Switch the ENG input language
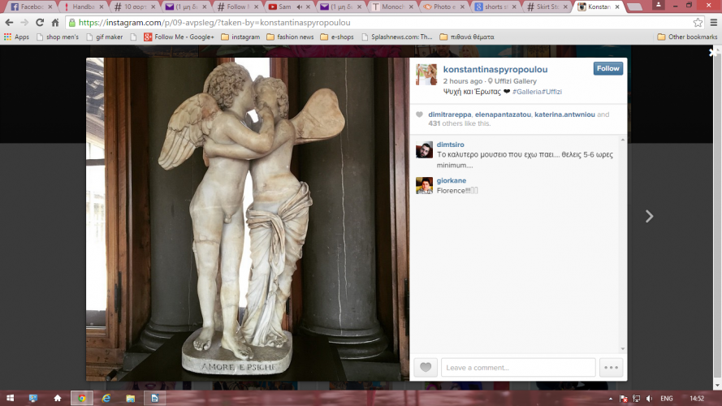Viewport: 722px width, 406px height. [666, 399]
